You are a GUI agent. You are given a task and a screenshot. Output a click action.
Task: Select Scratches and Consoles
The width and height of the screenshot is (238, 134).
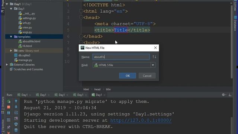click(x=28, y=69)
